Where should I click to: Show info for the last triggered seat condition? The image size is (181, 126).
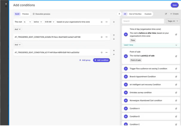coord(102,52)
